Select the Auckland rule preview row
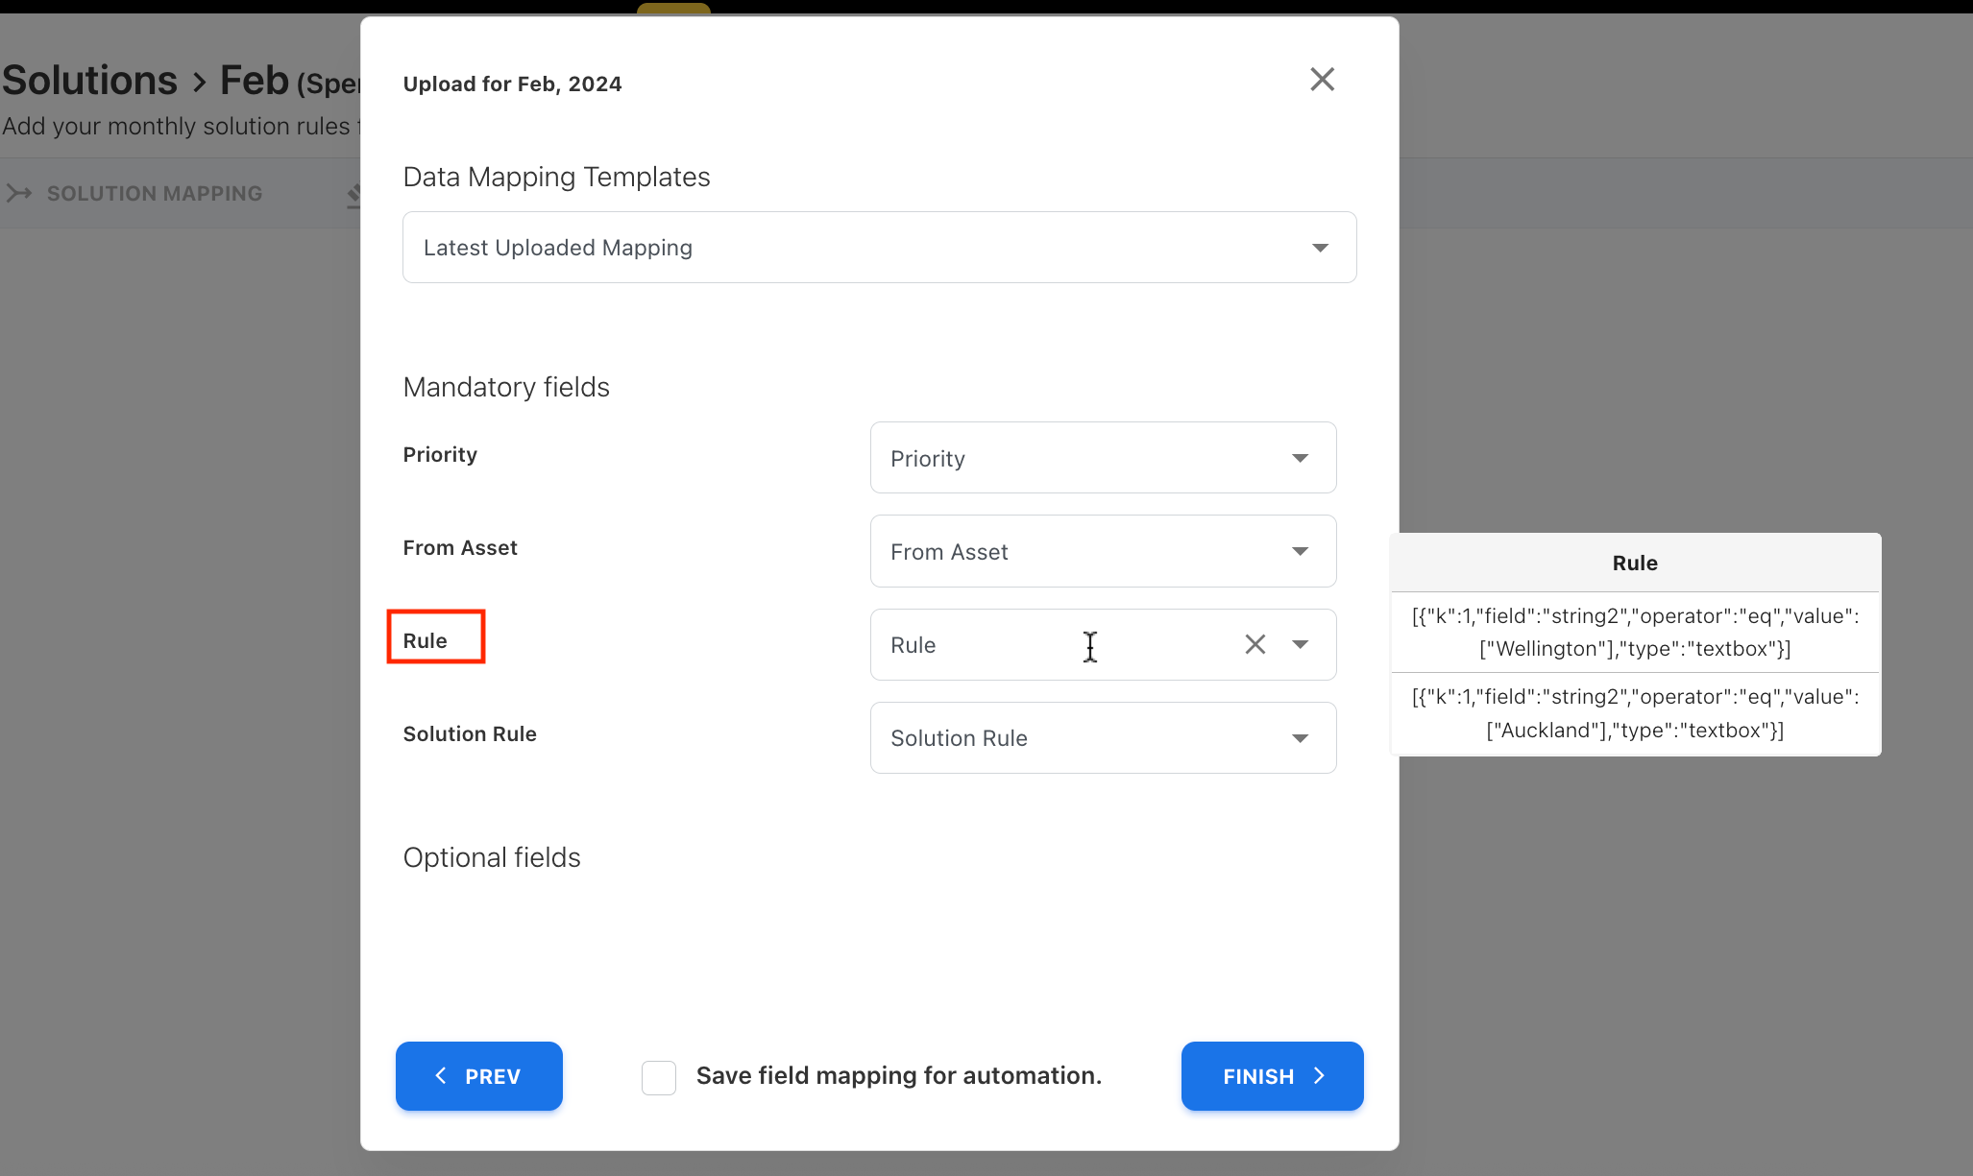Screen dimensions: 1973x1176 tap(1635, 713)
